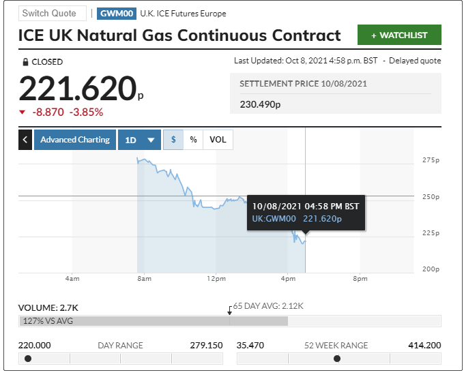Open the 1D timeframe dropdown
The image size is (464, 377).
[x=139, y=140]
